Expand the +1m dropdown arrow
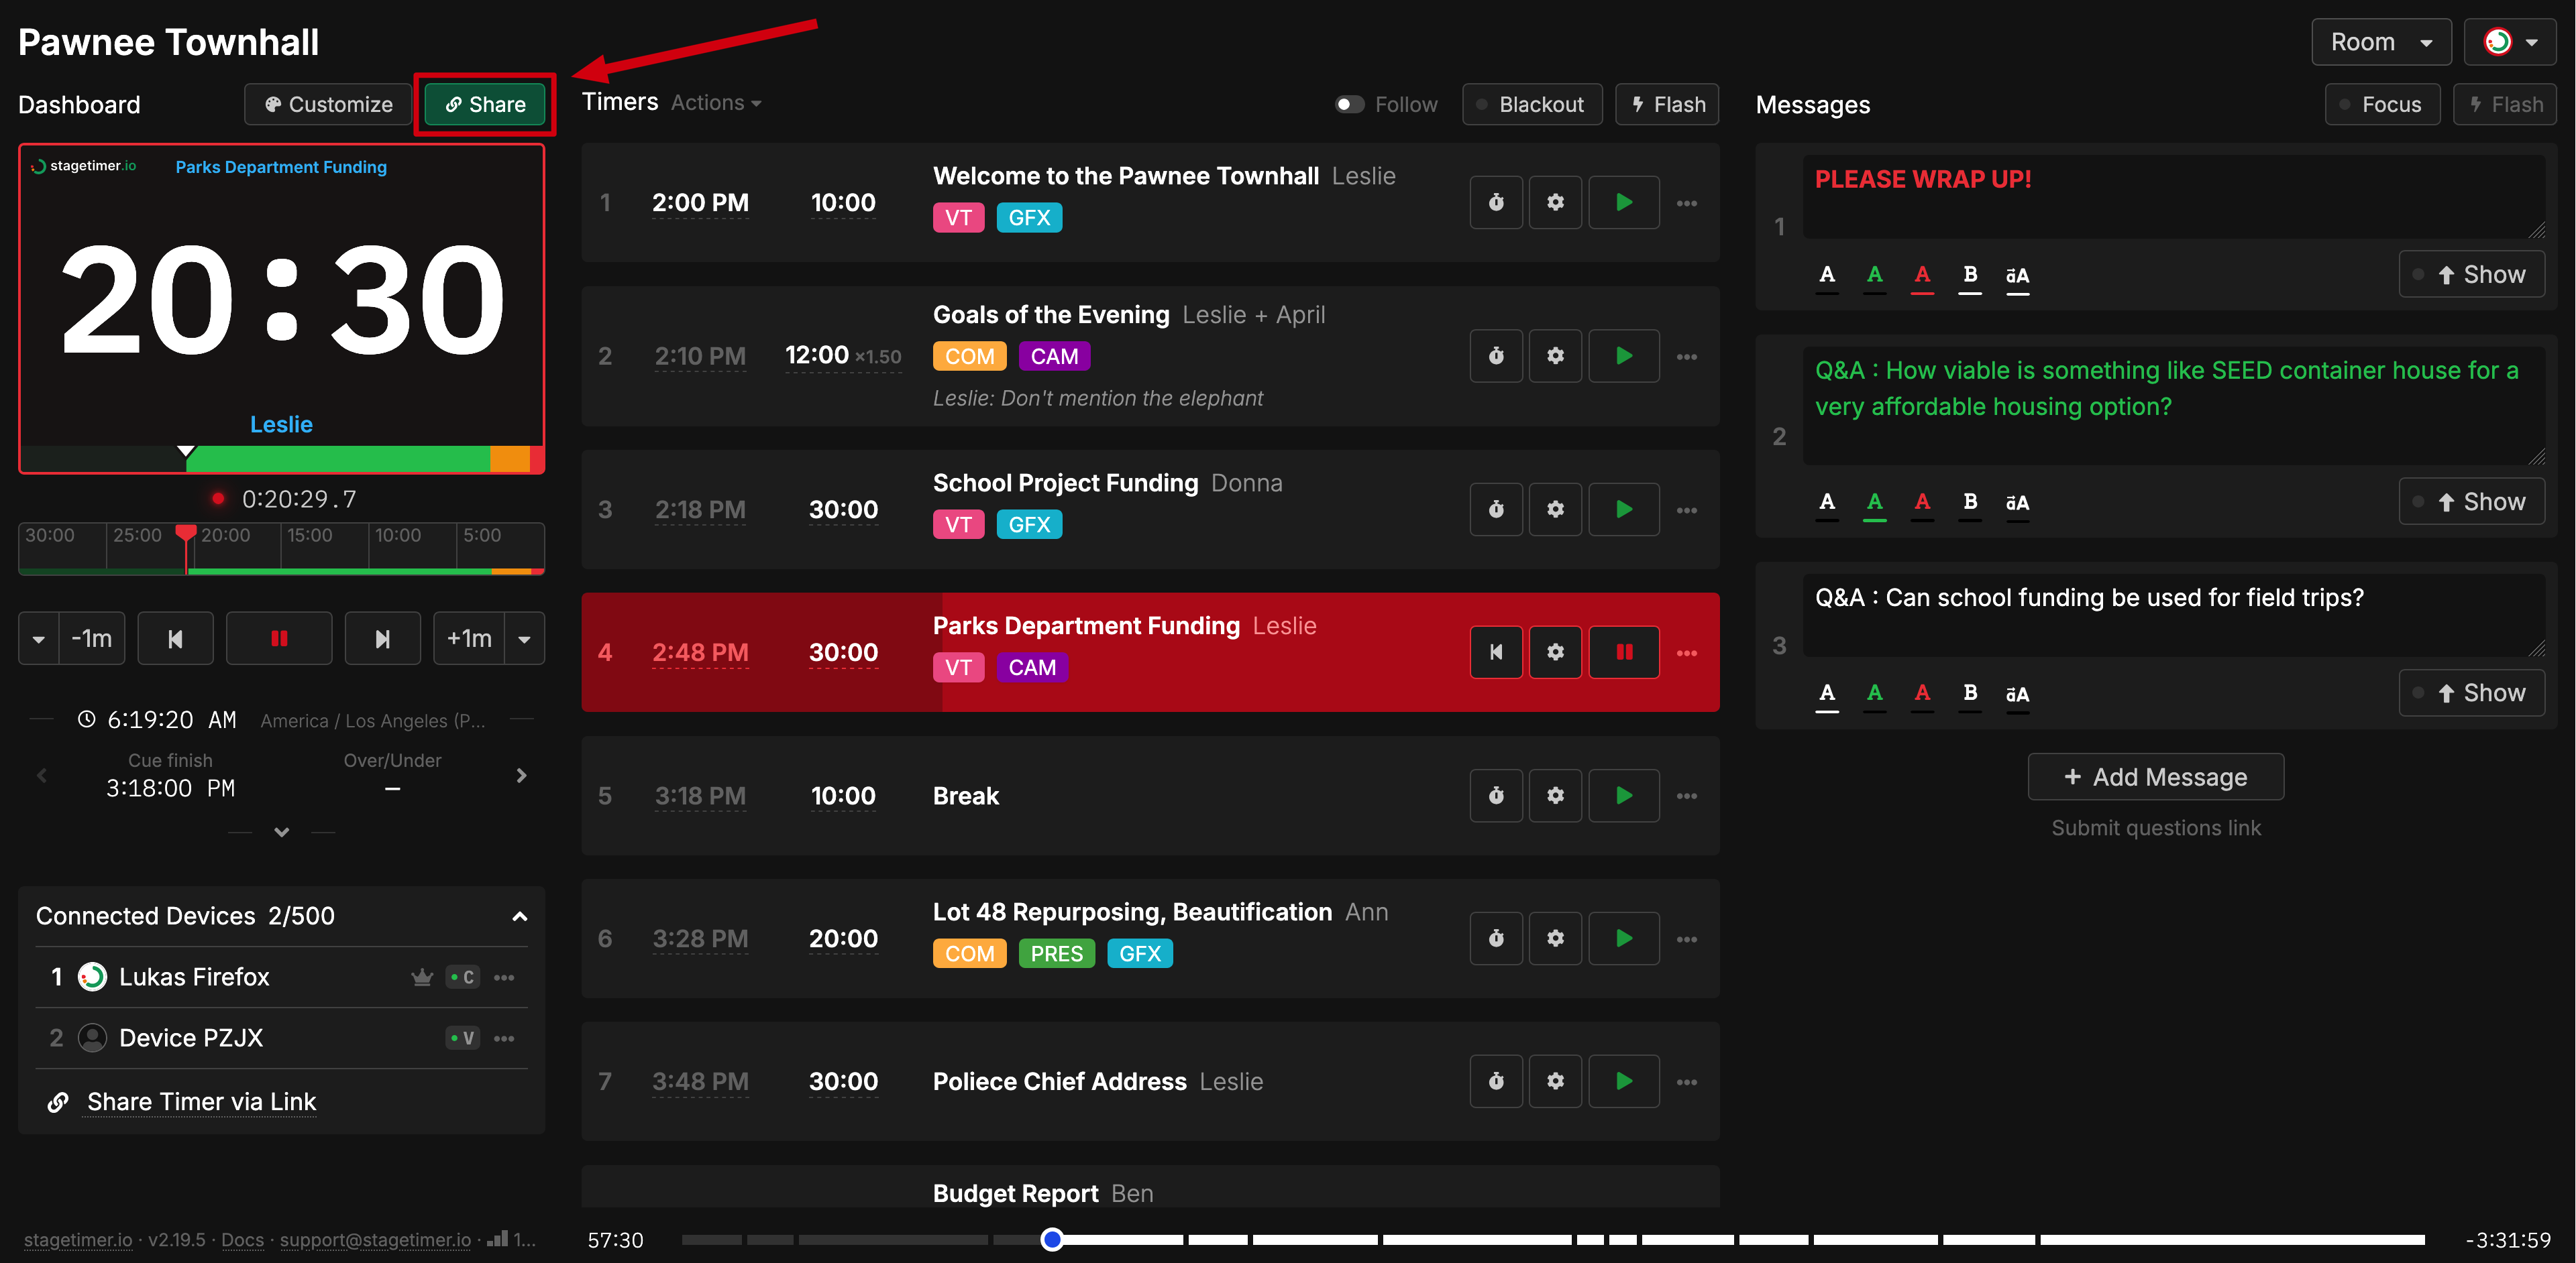This screenshot has width=2576, height=1263. click(524, 638)
